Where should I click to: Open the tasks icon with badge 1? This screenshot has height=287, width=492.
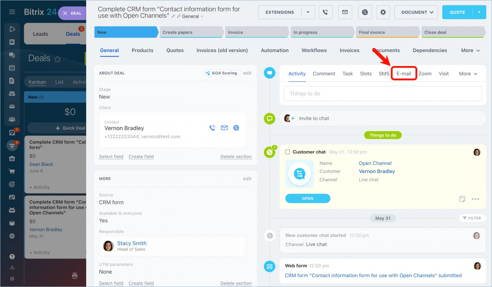[x=12, y=133]
